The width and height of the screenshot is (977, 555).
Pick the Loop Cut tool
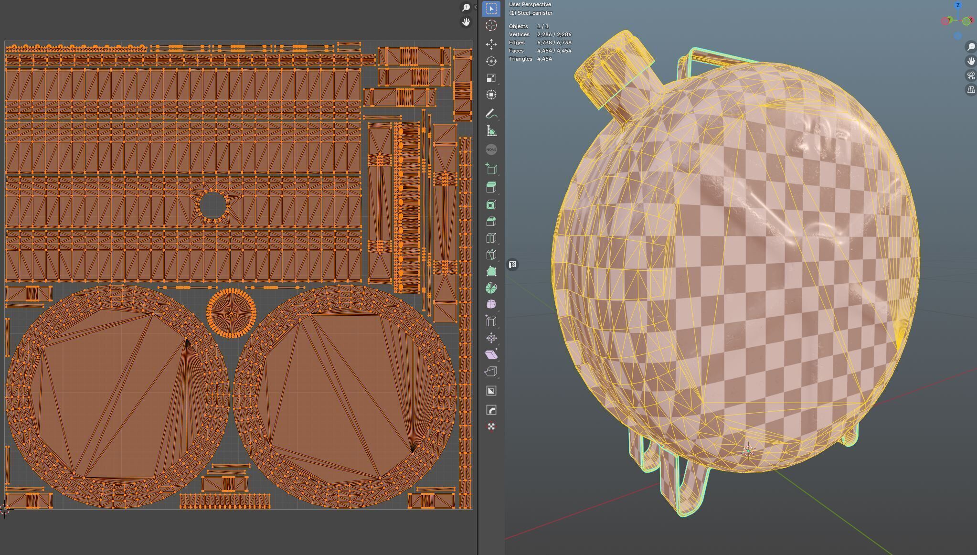491,238
